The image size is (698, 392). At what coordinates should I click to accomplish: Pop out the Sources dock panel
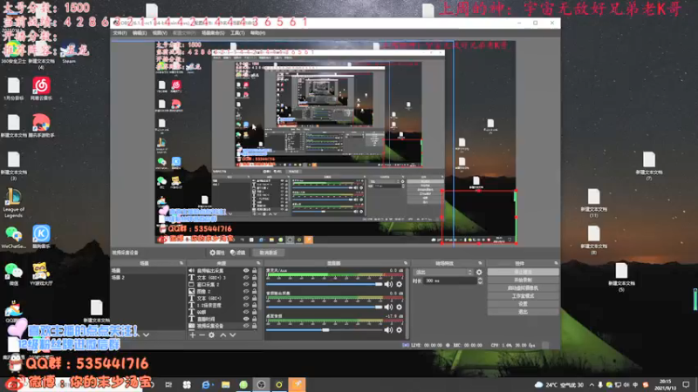tap(258, 263)
